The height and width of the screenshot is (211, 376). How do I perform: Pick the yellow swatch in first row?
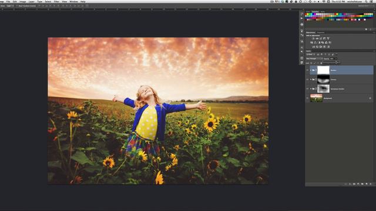pyautogui.click(x=308, y=14)
